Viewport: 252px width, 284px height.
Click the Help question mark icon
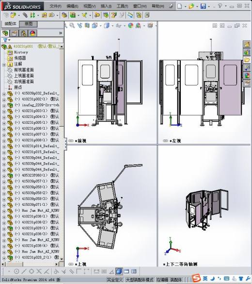(x=220, y=6)
